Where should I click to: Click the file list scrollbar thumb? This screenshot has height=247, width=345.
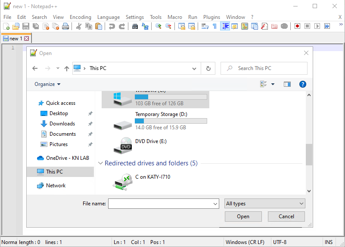point(309,155)
